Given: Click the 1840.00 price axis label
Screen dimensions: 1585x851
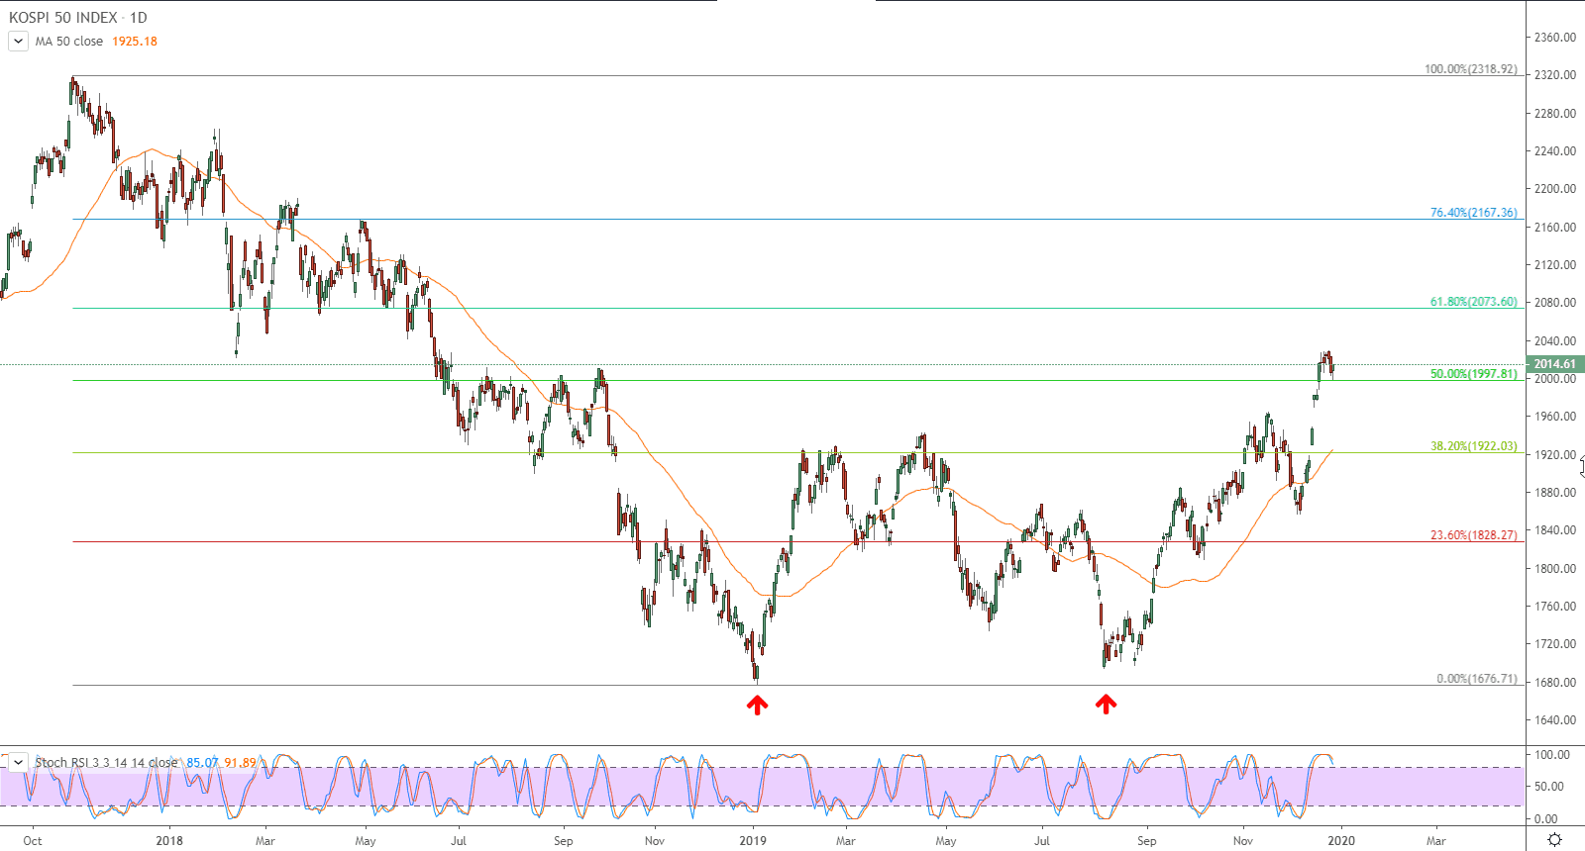Looking at the screenshot, I should (x=1554, y=530).
